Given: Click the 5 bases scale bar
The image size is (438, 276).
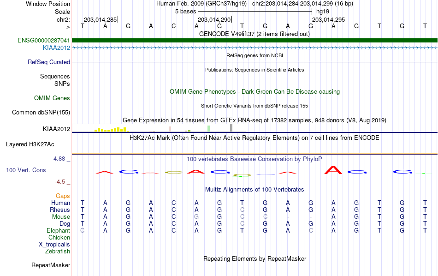Looking at the screenshot, I should [x=255, y=12].
